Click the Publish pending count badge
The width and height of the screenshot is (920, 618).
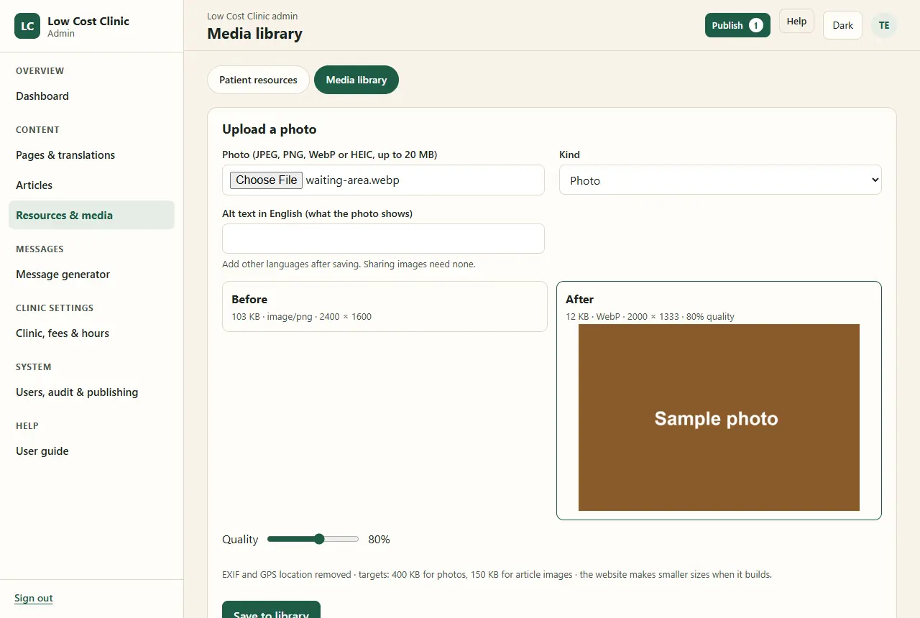(755, 25)
